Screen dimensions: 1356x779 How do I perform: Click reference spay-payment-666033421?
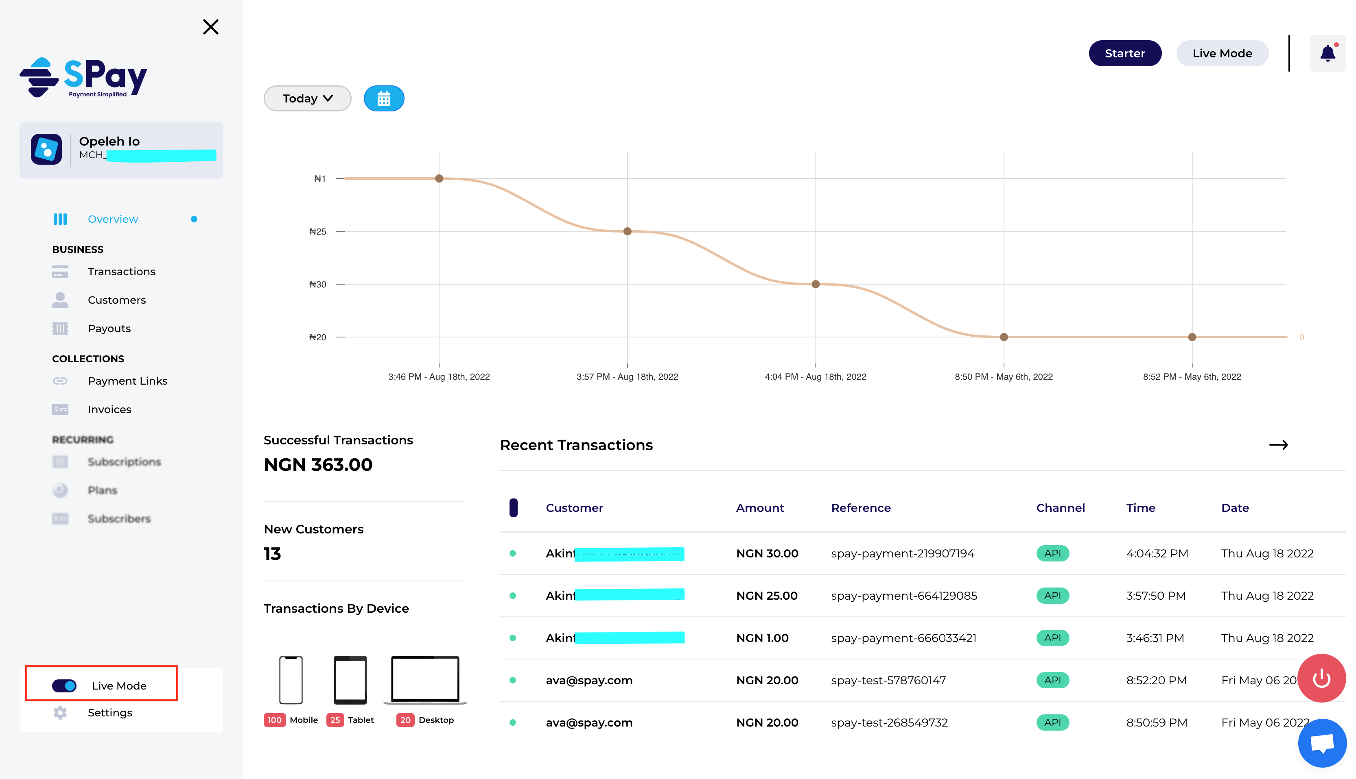click(x=903, y=638)
